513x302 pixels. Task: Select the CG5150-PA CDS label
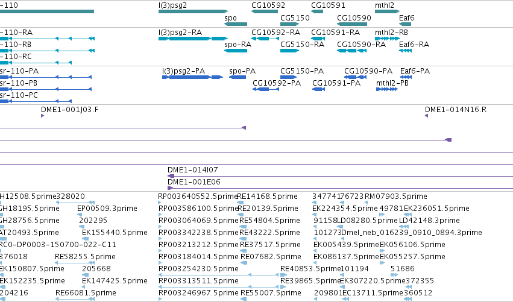coord(302,71)
